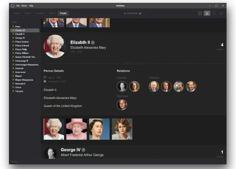Click the heart favorites filter icon
Viewport: 236px width, 169px height.
(214, 13)
